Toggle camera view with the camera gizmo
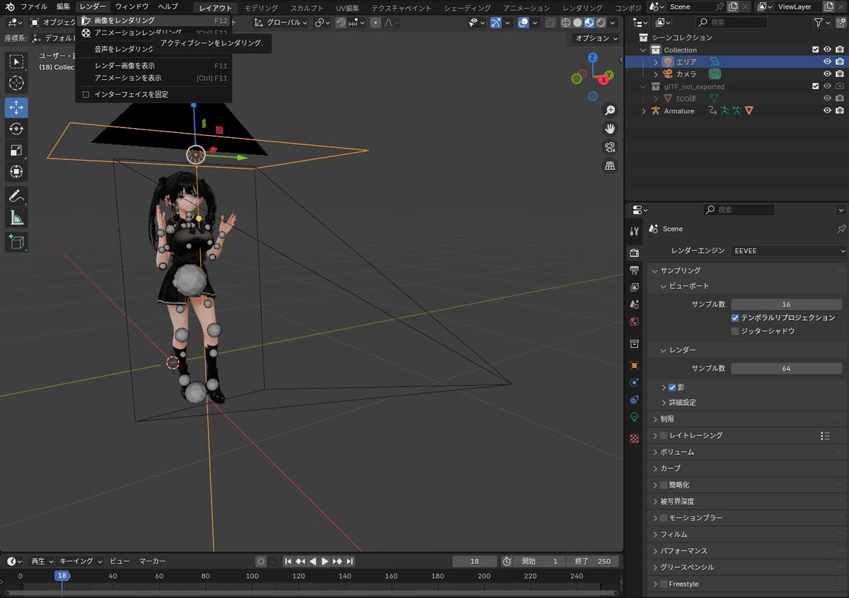 click(x=610, y=147)
